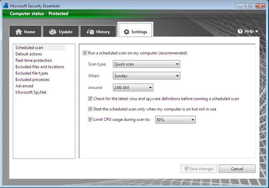269x188 pixels.
Task: Click the gear icon on Settings tab
Action: pyautogui.click(x=126, y=32)
